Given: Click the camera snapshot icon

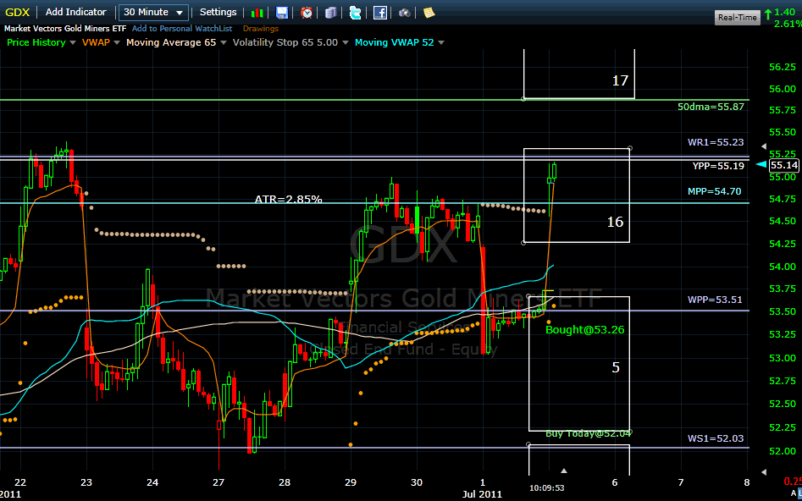Looking at the screenshot, I should point(405,13).
